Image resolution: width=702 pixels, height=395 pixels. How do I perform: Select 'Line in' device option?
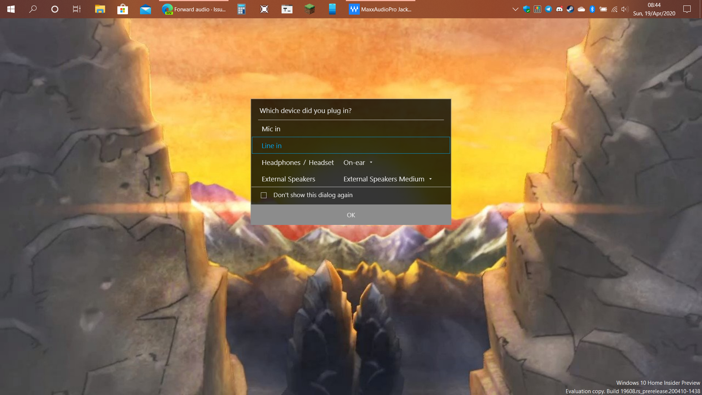(351, 146)
